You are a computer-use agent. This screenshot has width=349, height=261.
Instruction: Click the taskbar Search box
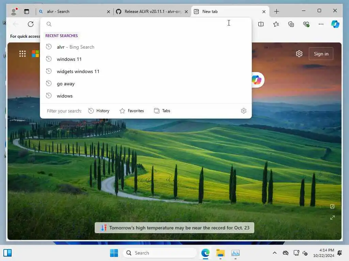160,253
